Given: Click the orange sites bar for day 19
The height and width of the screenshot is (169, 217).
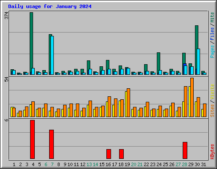Looking at the screenshot, I should (x=128, y=103).
